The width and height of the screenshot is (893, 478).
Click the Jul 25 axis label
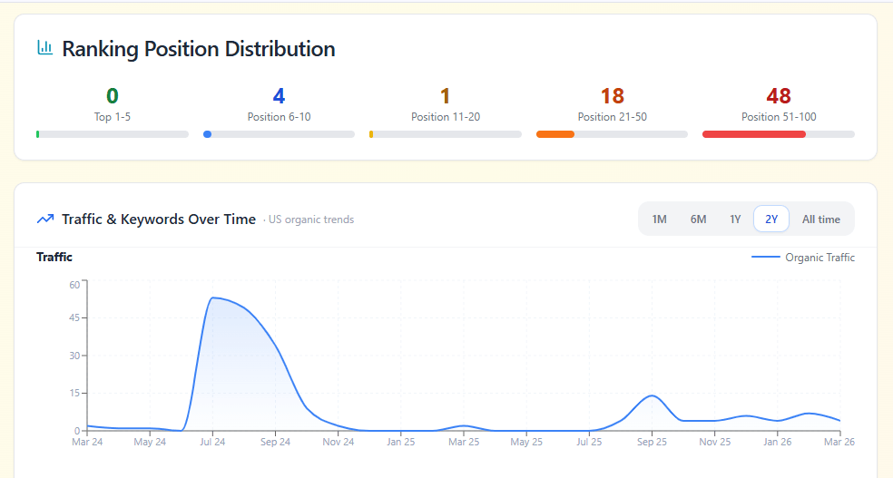click(589, 442)
